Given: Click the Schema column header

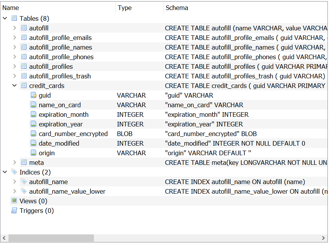Looking at the screenshot, I should point(177,8).
